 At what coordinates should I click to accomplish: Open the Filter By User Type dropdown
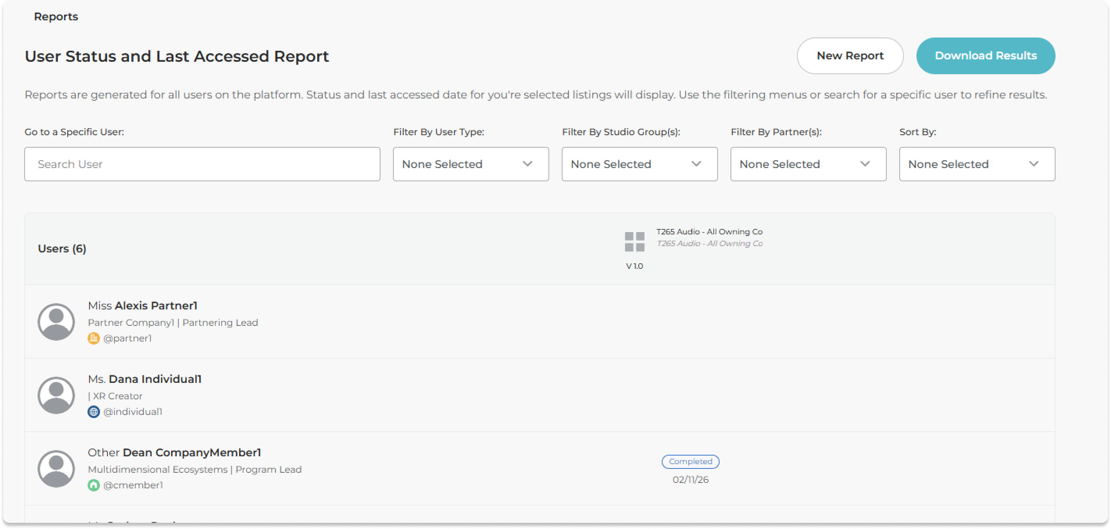pyautogui.click(x=471, y=164)
